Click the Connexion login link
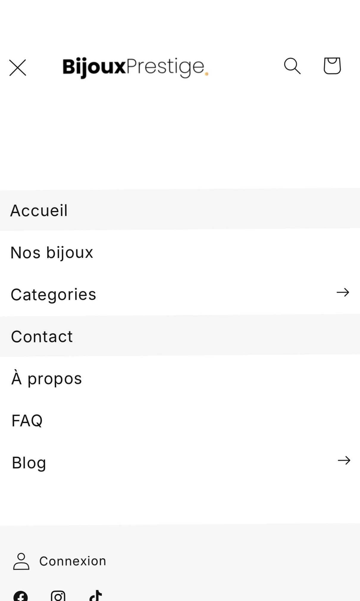360x601 pixels. click(x=73, y=561)
